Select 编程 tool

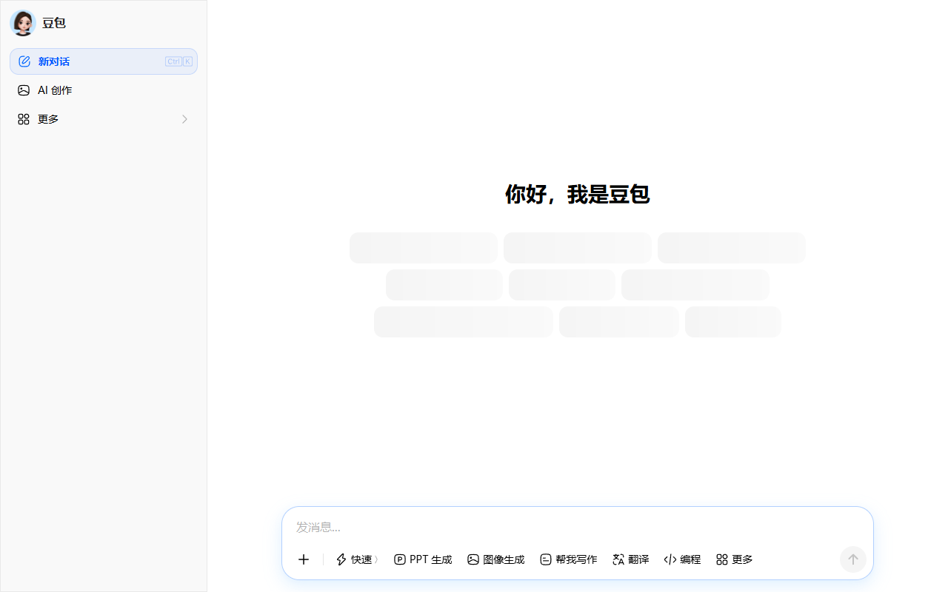click(682, 559)
